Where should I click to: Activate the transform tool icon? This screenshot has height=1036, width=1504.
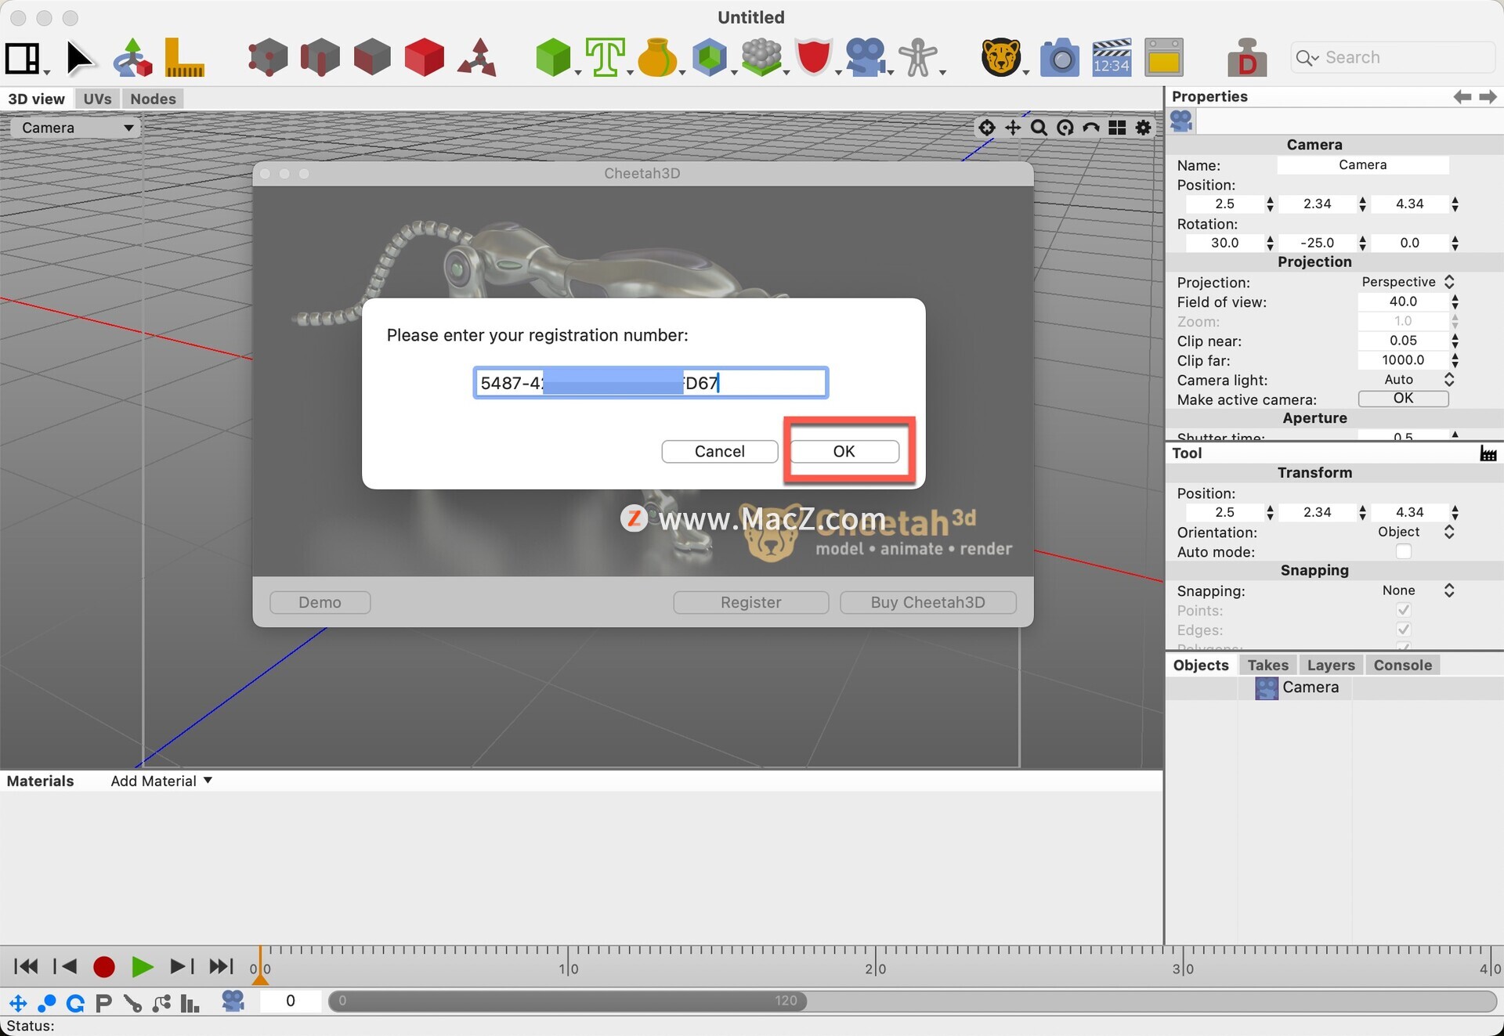click(x=132, y=58)
